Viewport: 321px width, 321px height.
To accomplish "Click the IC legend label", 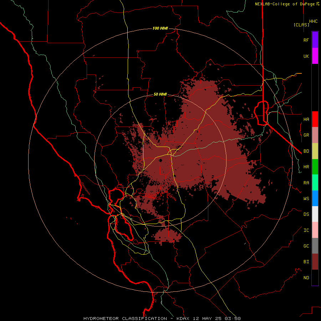I will point(306,230).
